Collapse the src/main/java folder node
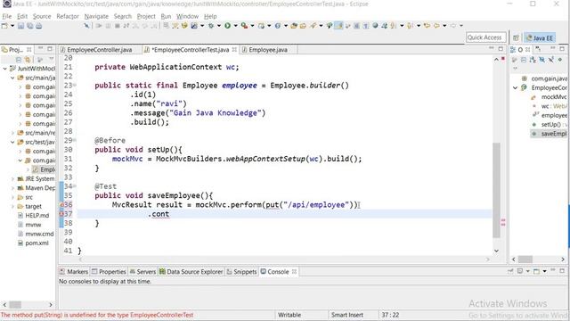The width and height of the screenshot is (570, 321). (12, 78)
